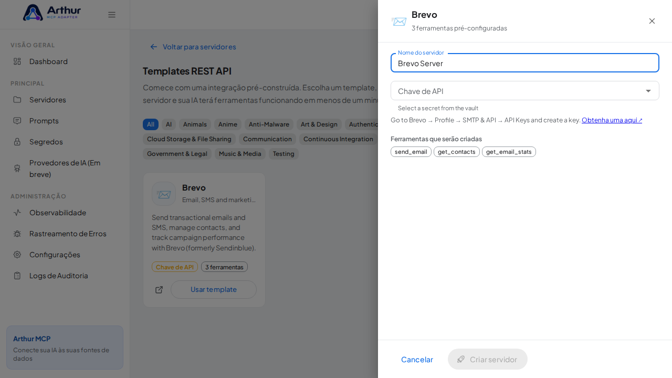The width and height of the screenshot is (672, 378).
Task: Select the All category filter
Action: click(x=151, y=124)
